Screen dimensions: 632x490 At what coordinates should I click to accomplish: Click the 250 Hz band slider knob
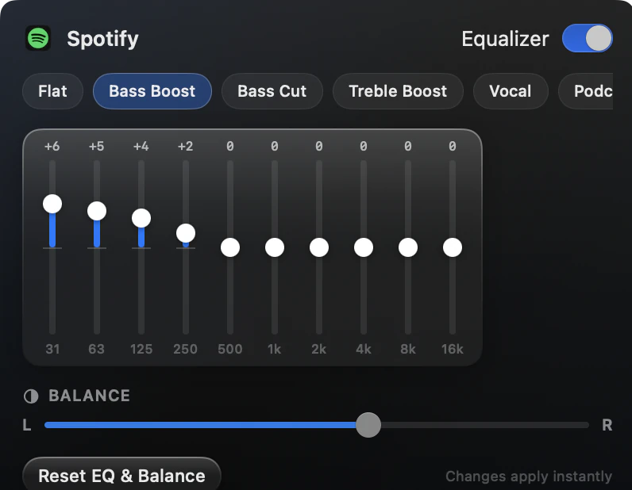pyautogui.click(x=186, y=233)
